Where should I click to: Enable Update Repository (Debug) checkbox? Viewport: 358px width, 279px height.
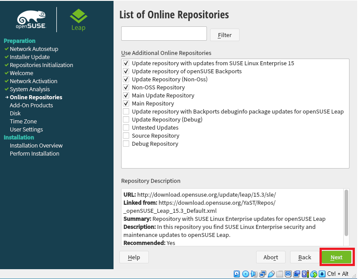point(126,120)
